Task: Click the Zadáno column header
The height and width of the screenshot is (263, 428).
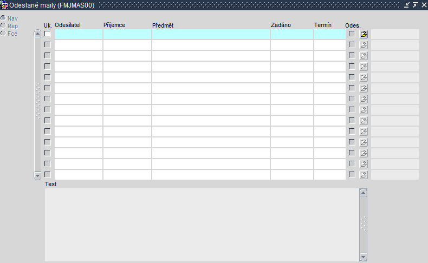Action: point(281,25)
